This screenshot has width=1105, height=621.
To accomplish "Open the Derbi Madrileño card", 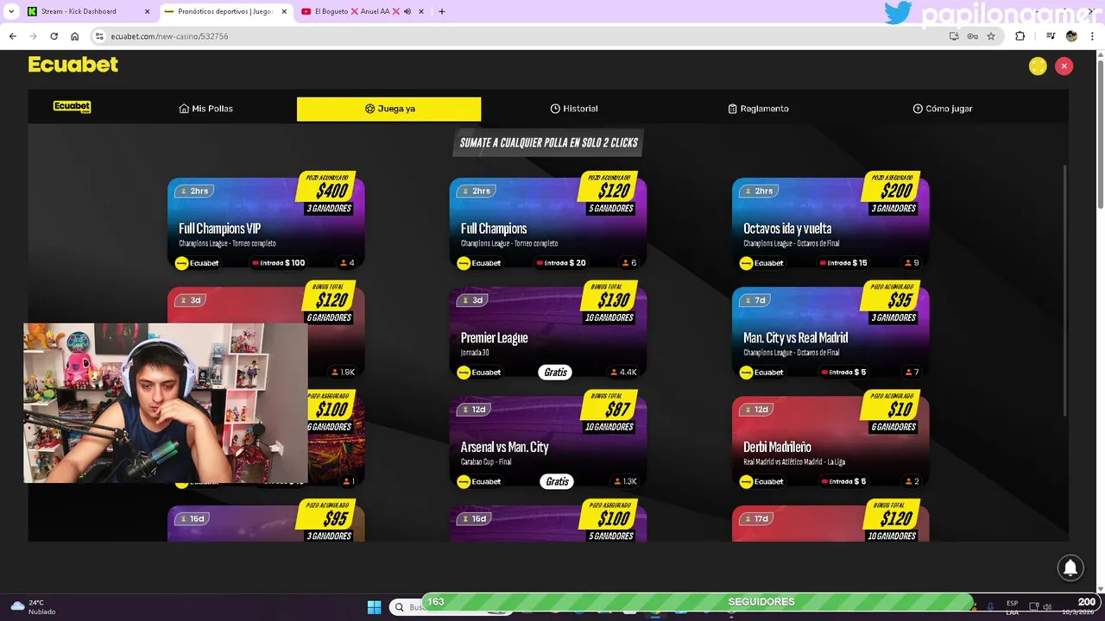I will (x=830, y=443).
